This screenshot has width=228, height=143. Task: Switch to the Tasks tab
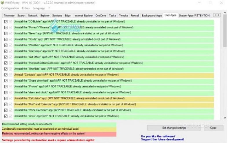pyautogui.click(x=113, y=15)
